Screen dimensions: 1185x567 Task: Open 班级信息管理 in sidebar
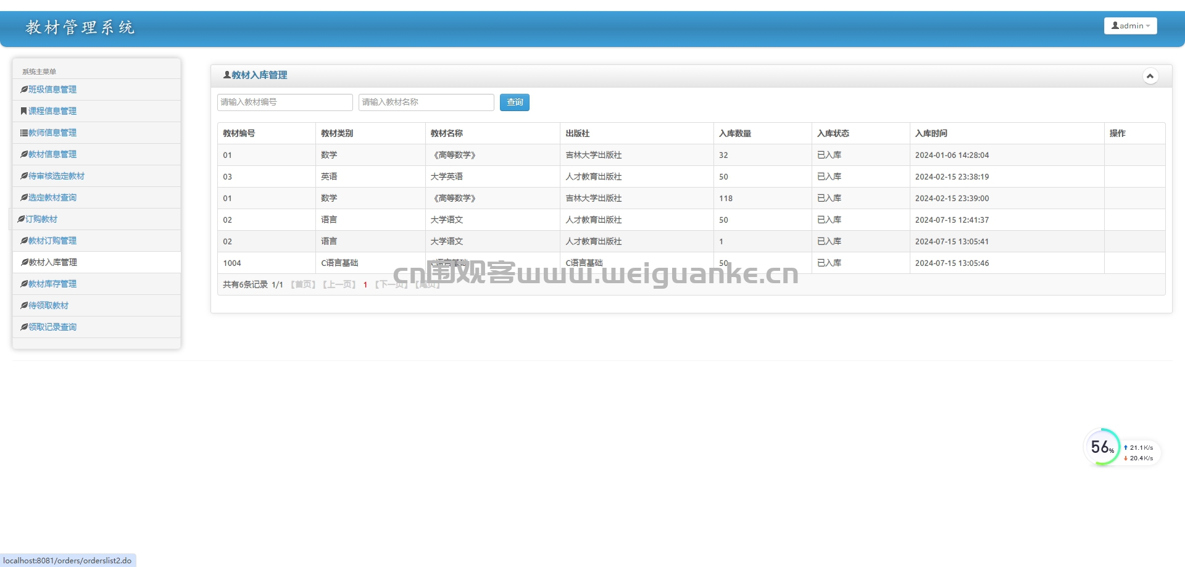tap(52, 89)
